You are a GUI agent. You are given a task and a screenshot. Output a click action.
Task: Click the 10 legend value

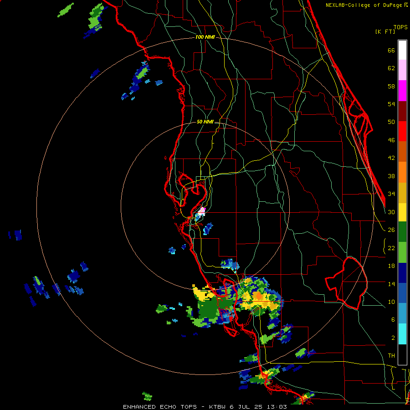pyautogui.click(x=391, y=302)
